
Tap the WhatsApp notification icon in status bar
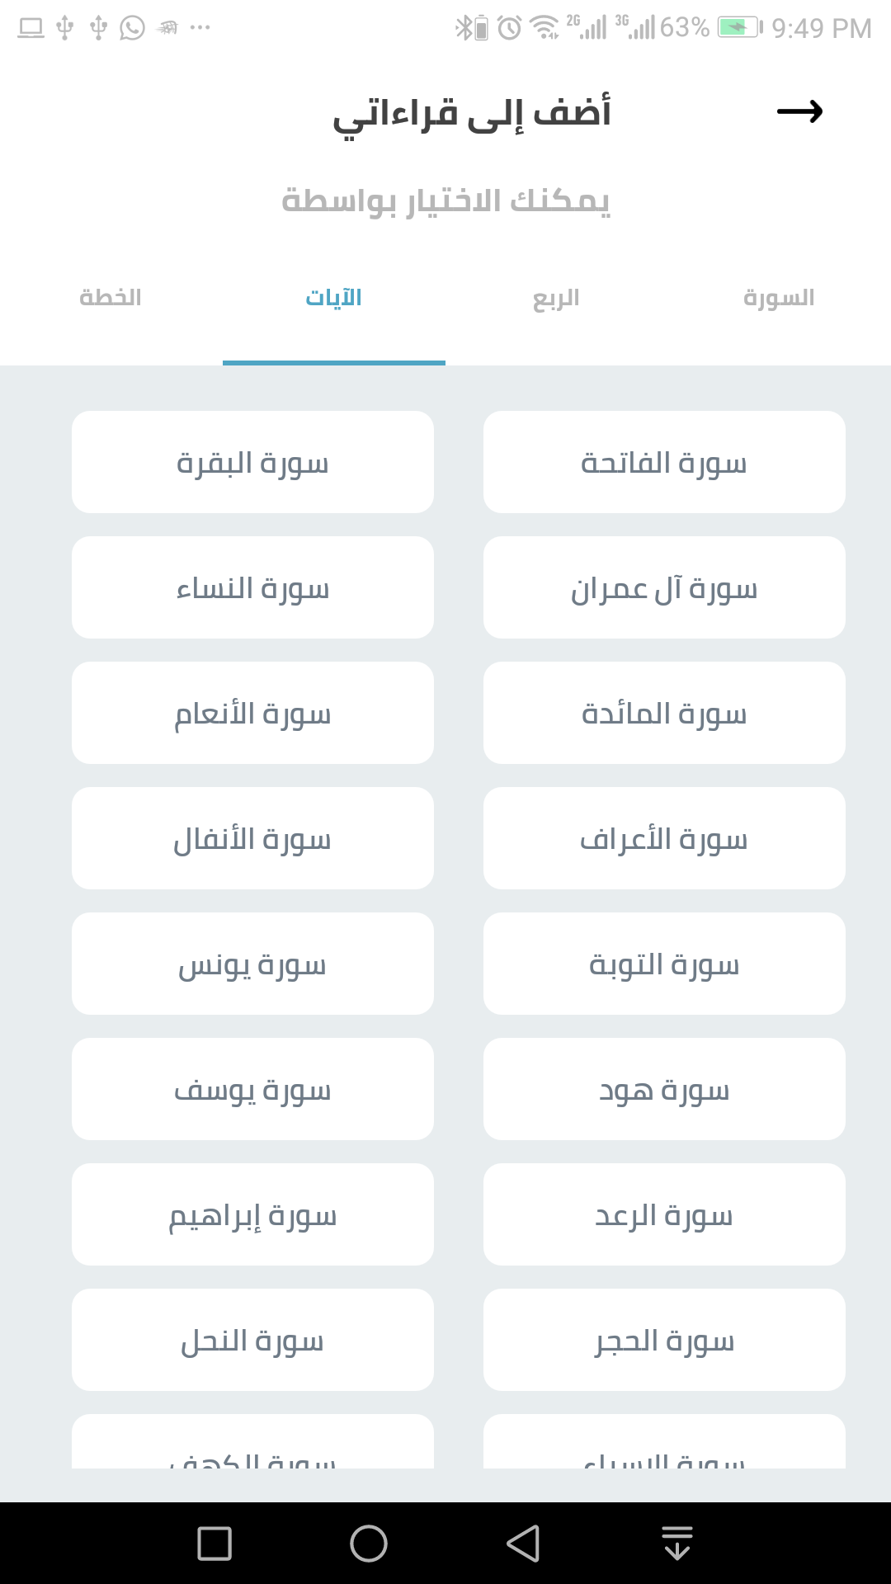click(x=132, y=28)
